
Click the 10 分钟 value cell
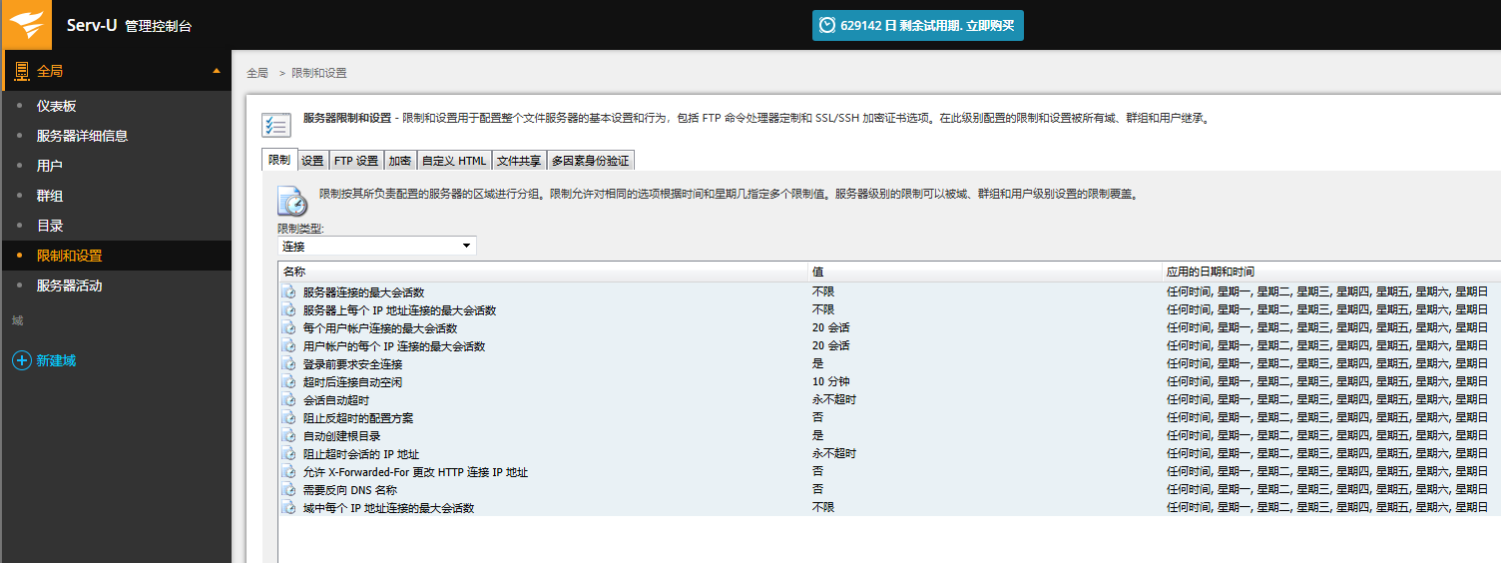pyautogui.click(x=830, y=382)
